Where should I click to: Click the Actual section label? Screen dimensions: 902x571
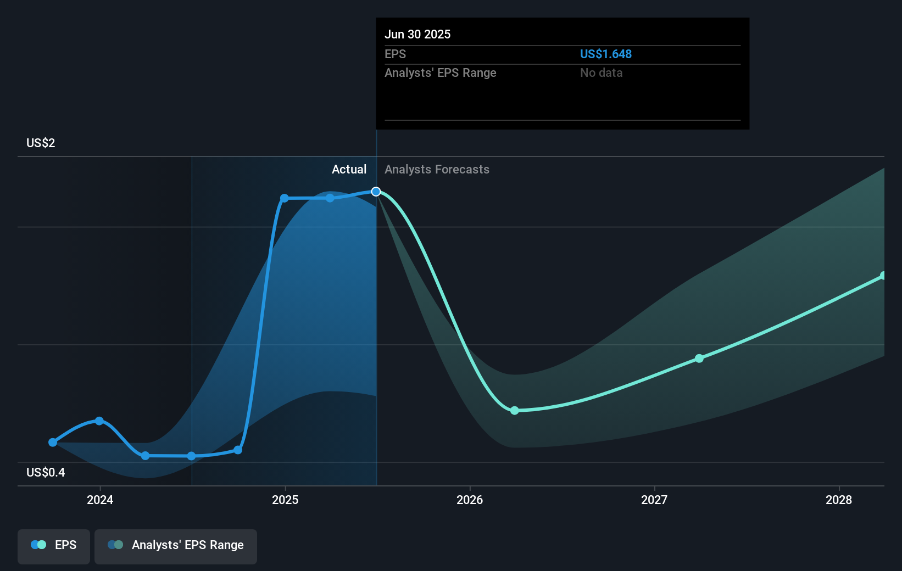349,170
